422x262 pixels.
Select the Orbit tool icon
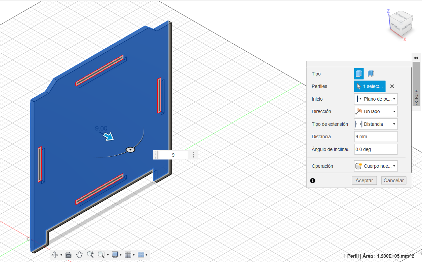55,255
